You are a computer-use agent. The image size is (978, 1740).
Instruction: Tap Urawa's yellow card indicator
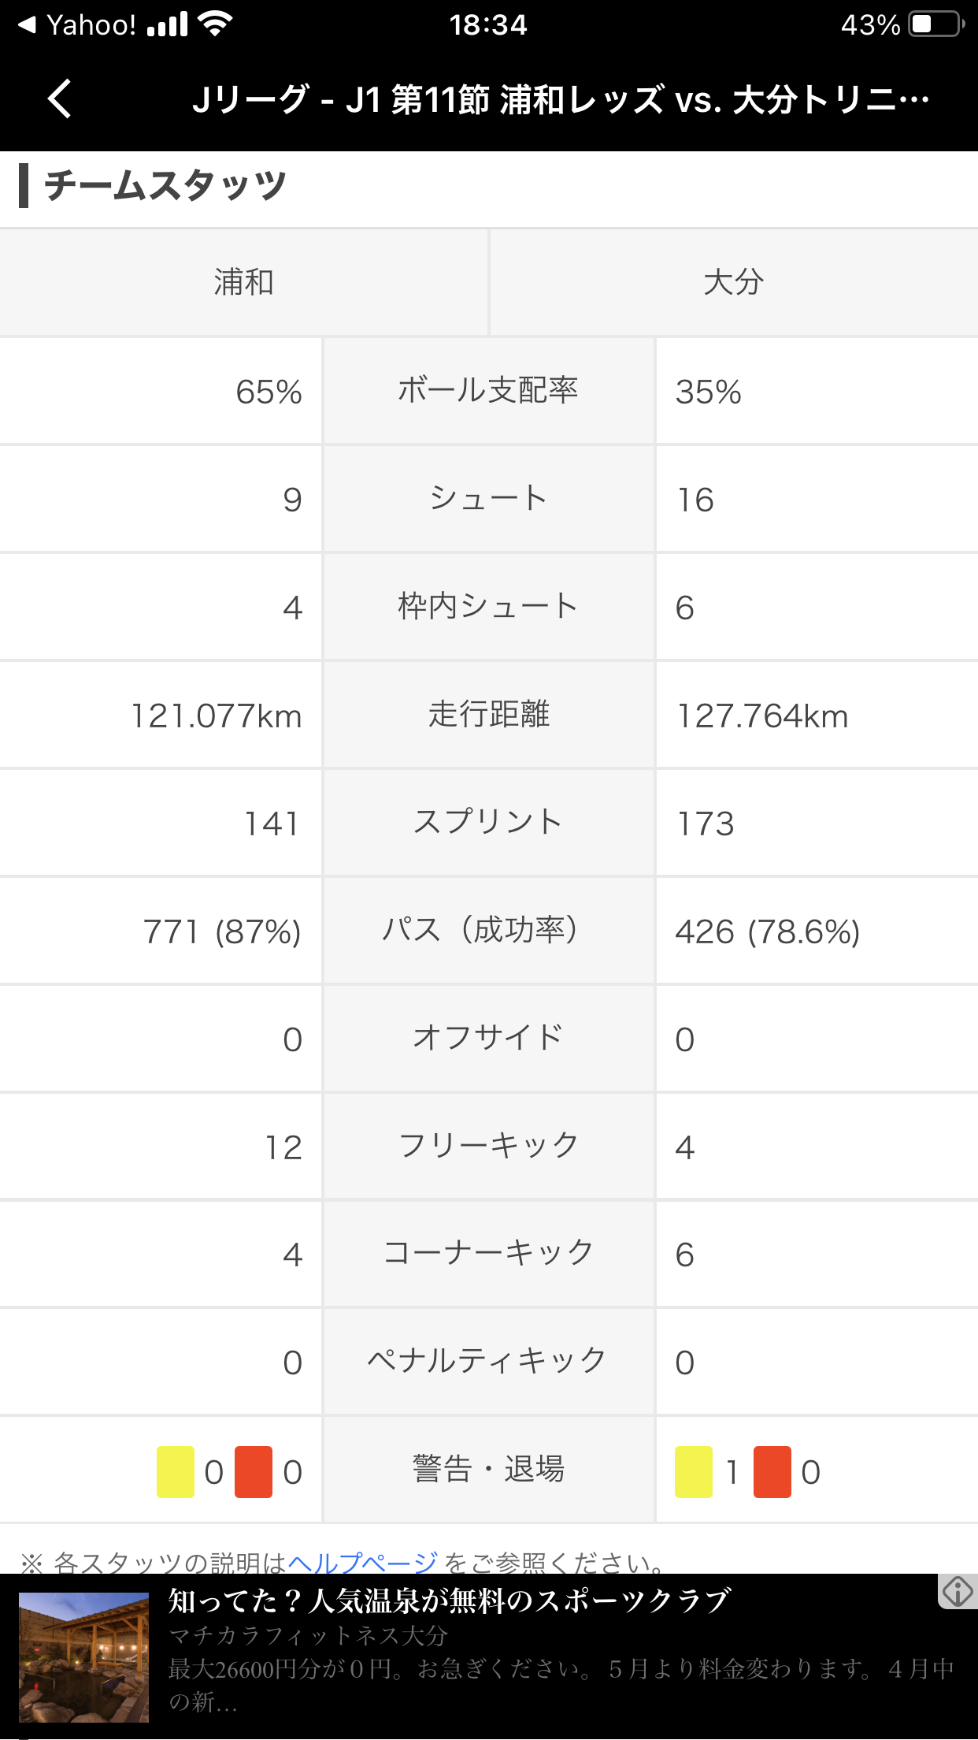pyautogui.click(x=176, y=1471)
